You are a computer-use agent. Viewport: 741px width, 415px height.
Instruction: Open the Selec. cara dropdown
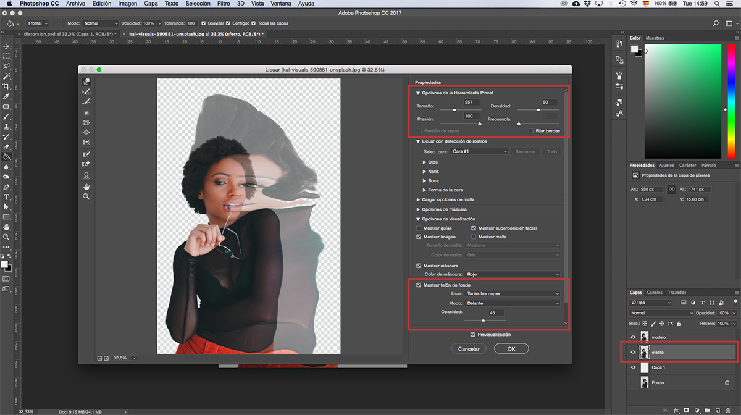[479, 151]
